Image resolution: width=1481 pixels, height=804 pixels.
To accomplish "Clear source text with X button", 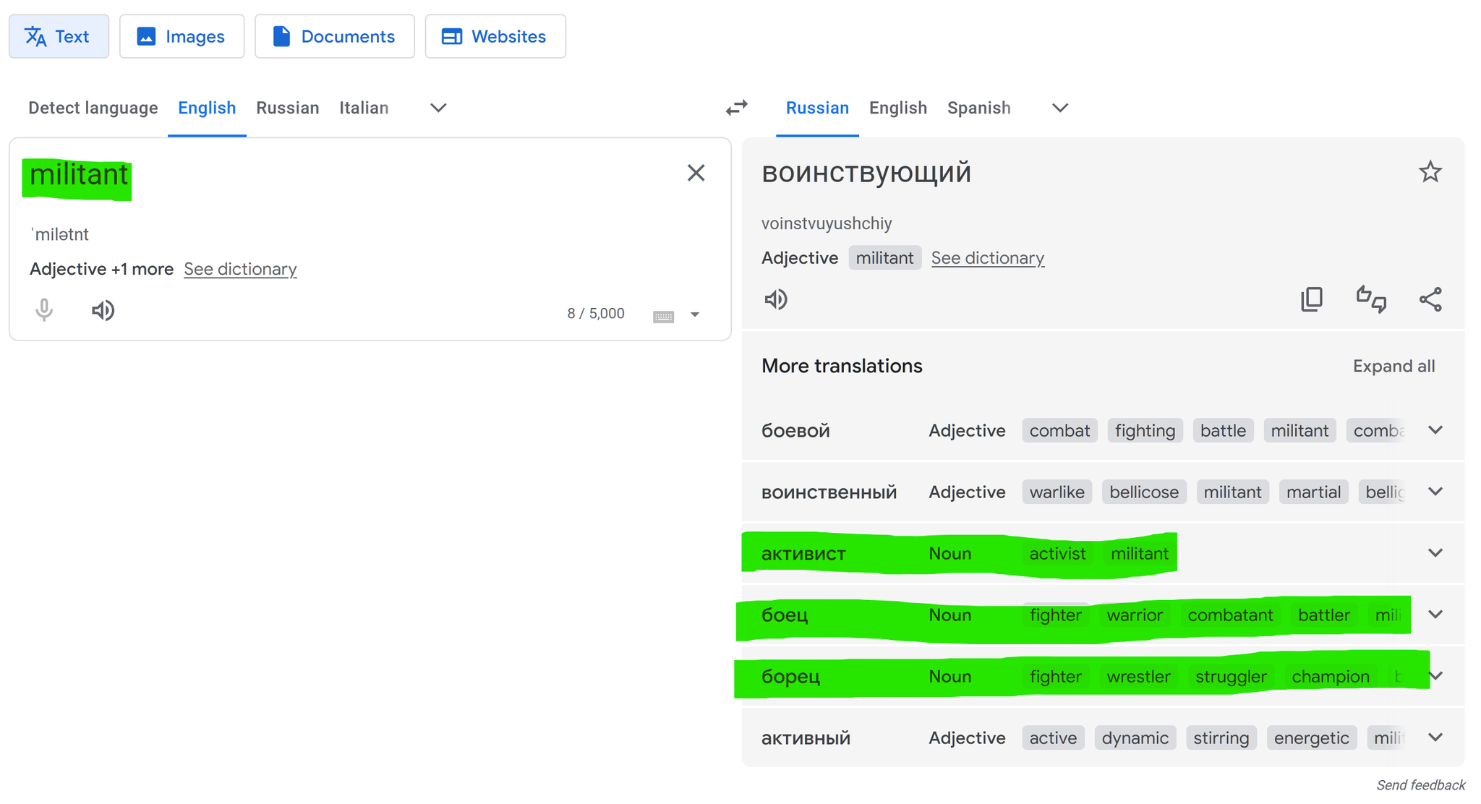I will (x=696, y=173).
